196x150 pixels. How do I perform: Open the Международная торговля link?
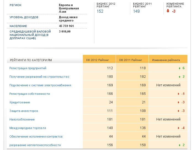click(x=28, y=128)
